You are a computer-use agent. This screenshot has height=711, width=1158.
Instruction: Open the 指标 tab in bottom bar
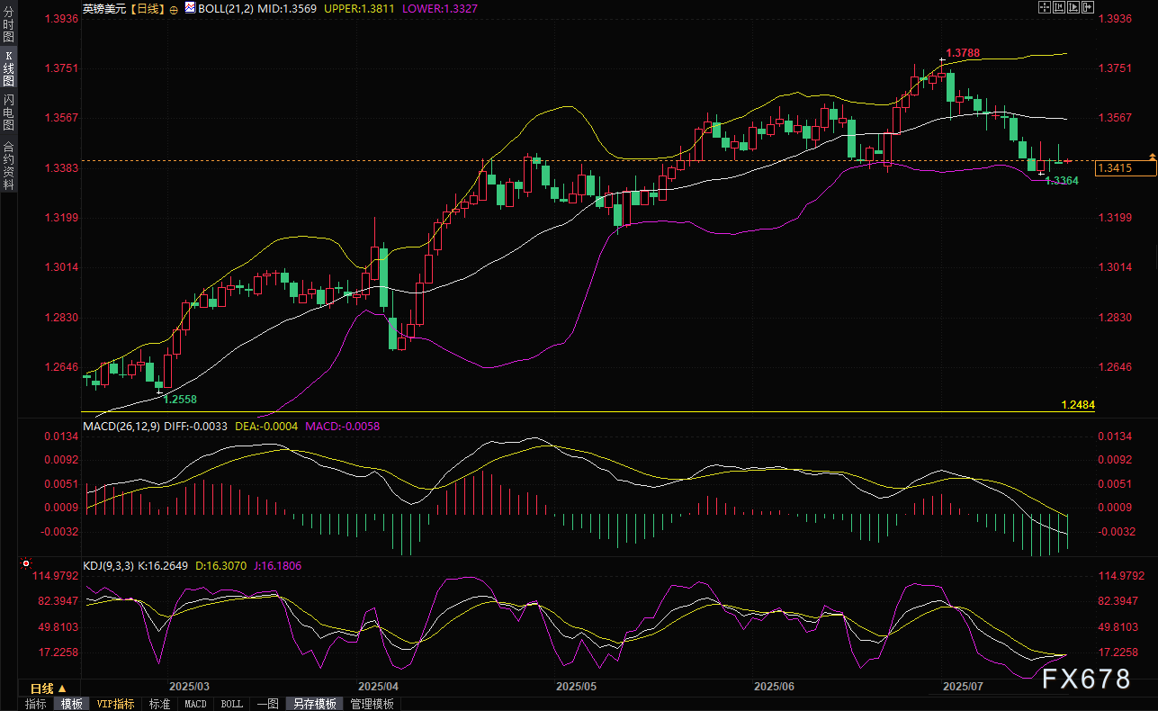click(36, 704)
